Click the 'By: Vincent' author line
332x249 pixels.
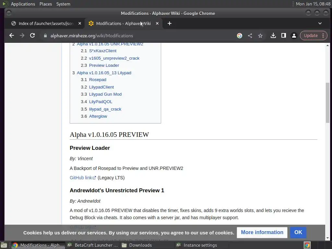tap(81, 159)
